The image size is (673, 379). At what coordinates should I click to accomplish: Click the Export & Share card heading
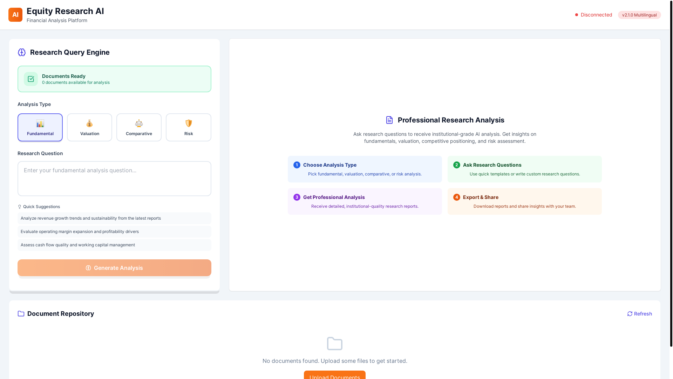(x=481, y=197)
